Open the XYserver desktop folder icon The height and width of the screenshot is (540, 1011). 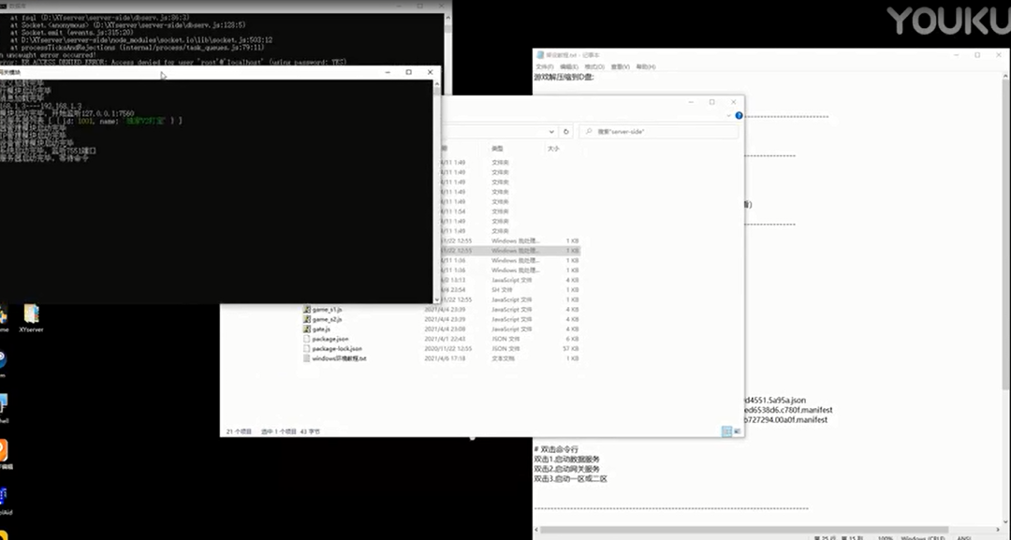pyautogui.click(x=31, y=315)
